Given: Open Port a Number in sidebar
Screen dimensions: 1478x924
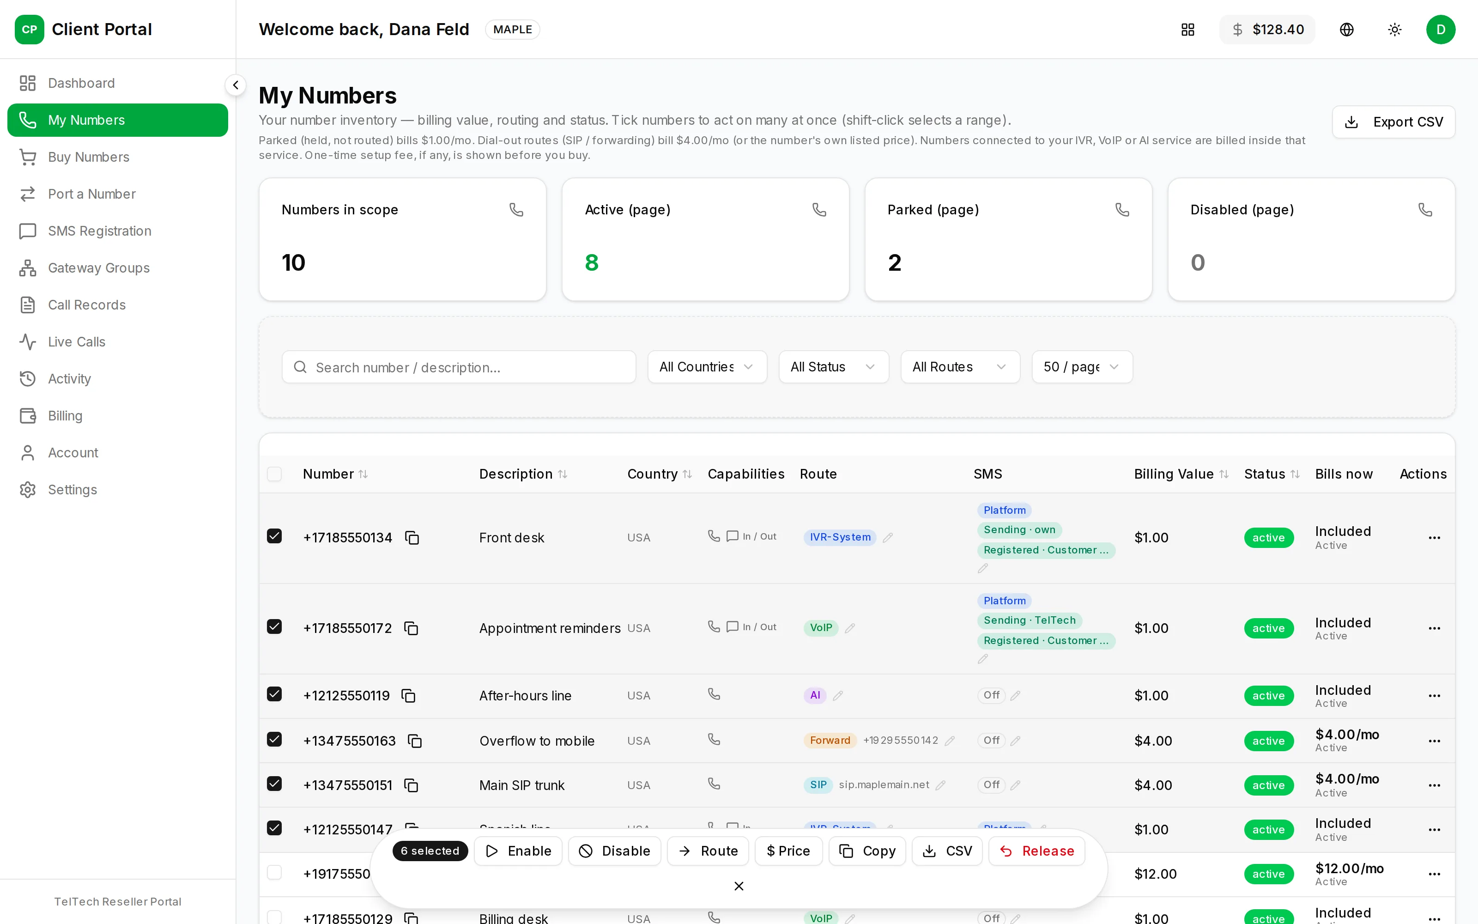Looking at the screenshot, I should [117, 194].
